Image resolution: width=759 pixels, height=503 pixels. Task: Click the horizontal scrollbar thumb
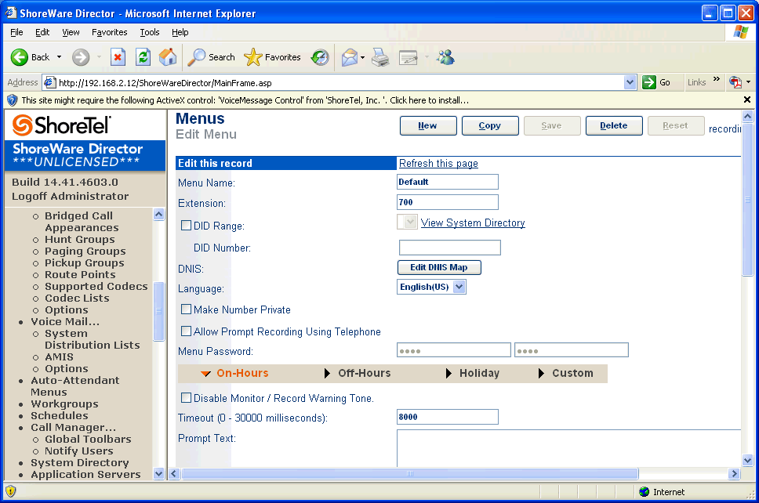coord(409,473)
